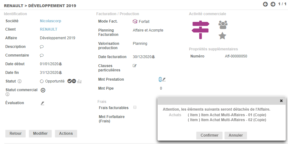The image size is (288, 144).
Task: Open the Nicolascorp company link
Action: (51, 21)
